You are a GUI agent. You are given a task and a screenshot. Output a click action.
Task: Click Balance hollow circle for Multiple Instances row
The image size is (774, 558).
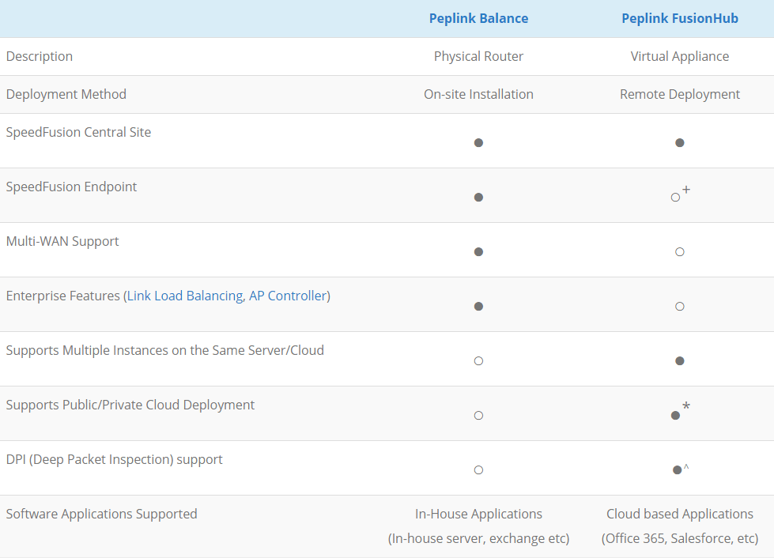click(478, 361)
